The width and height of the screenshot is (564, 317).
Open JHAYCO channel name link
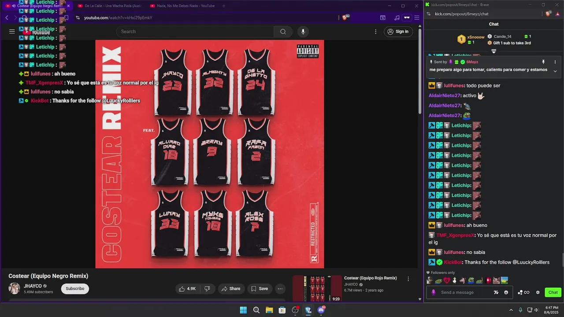pyautogui.click(x=33, y=286)
